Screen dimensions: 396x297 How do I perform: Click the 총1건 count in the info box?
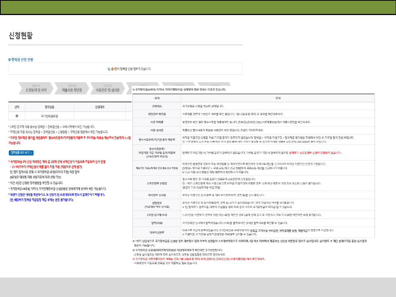pyautogui.click(x=114, y=69)
